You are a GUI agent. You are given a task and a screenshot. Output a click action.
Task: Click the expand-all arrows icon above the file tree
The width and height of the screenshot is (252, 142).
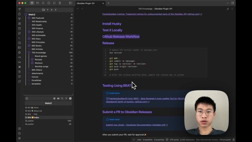56,9
